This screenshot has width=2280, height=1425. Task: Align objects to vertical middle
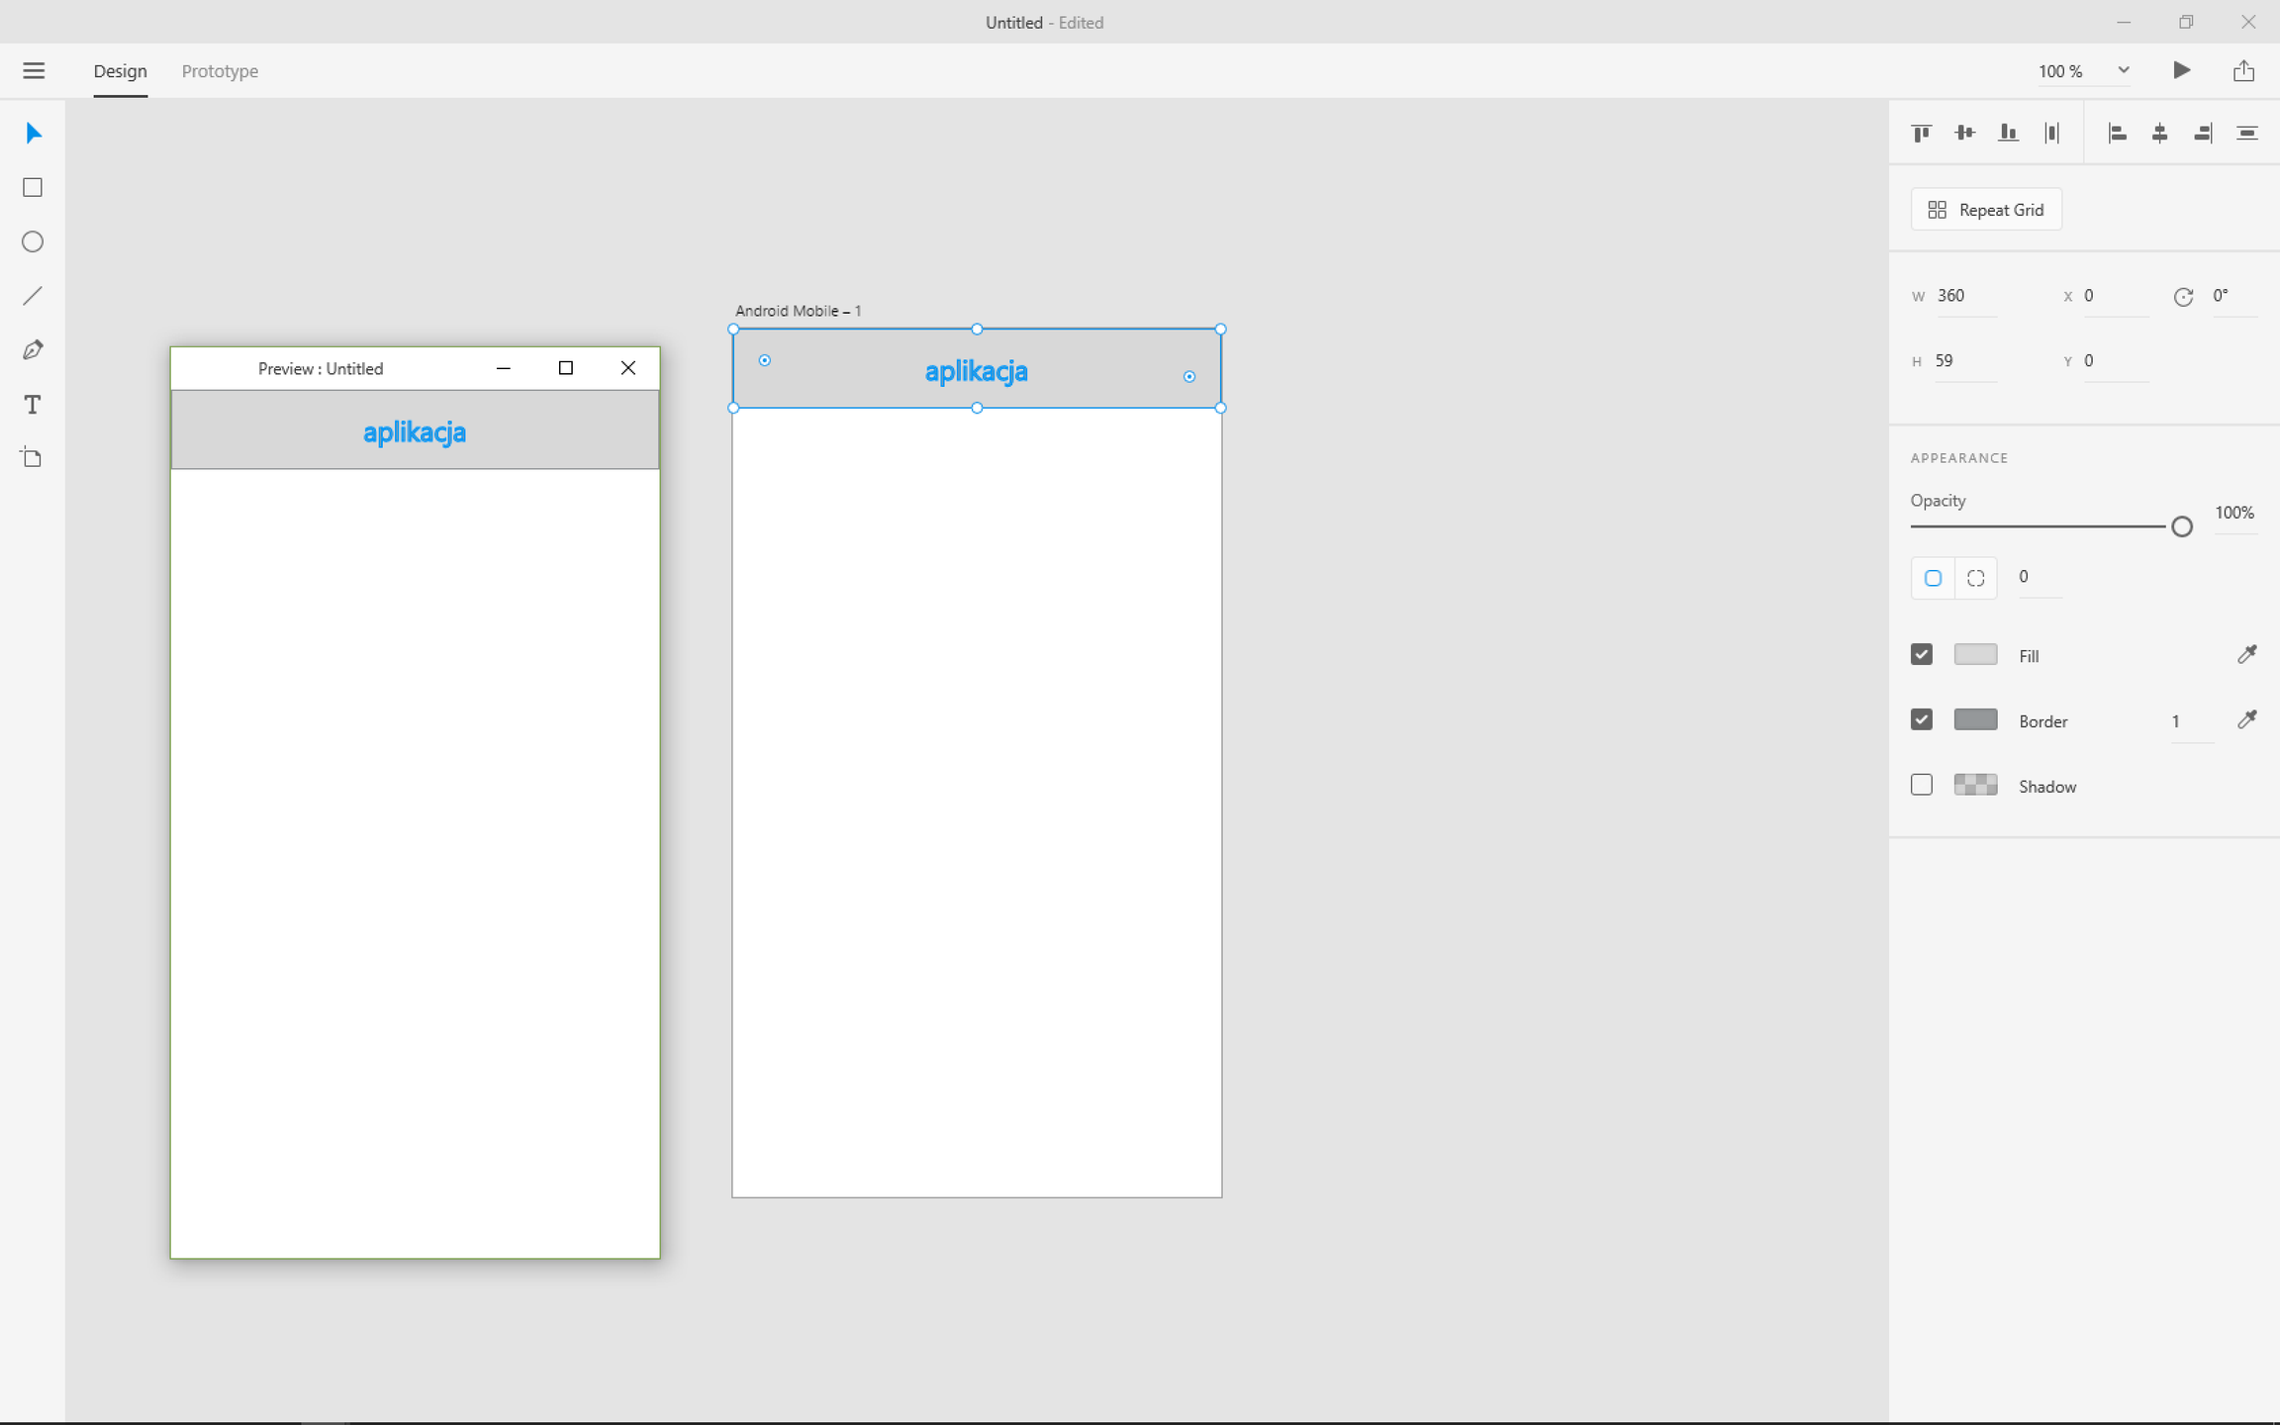click(1965, 133)
